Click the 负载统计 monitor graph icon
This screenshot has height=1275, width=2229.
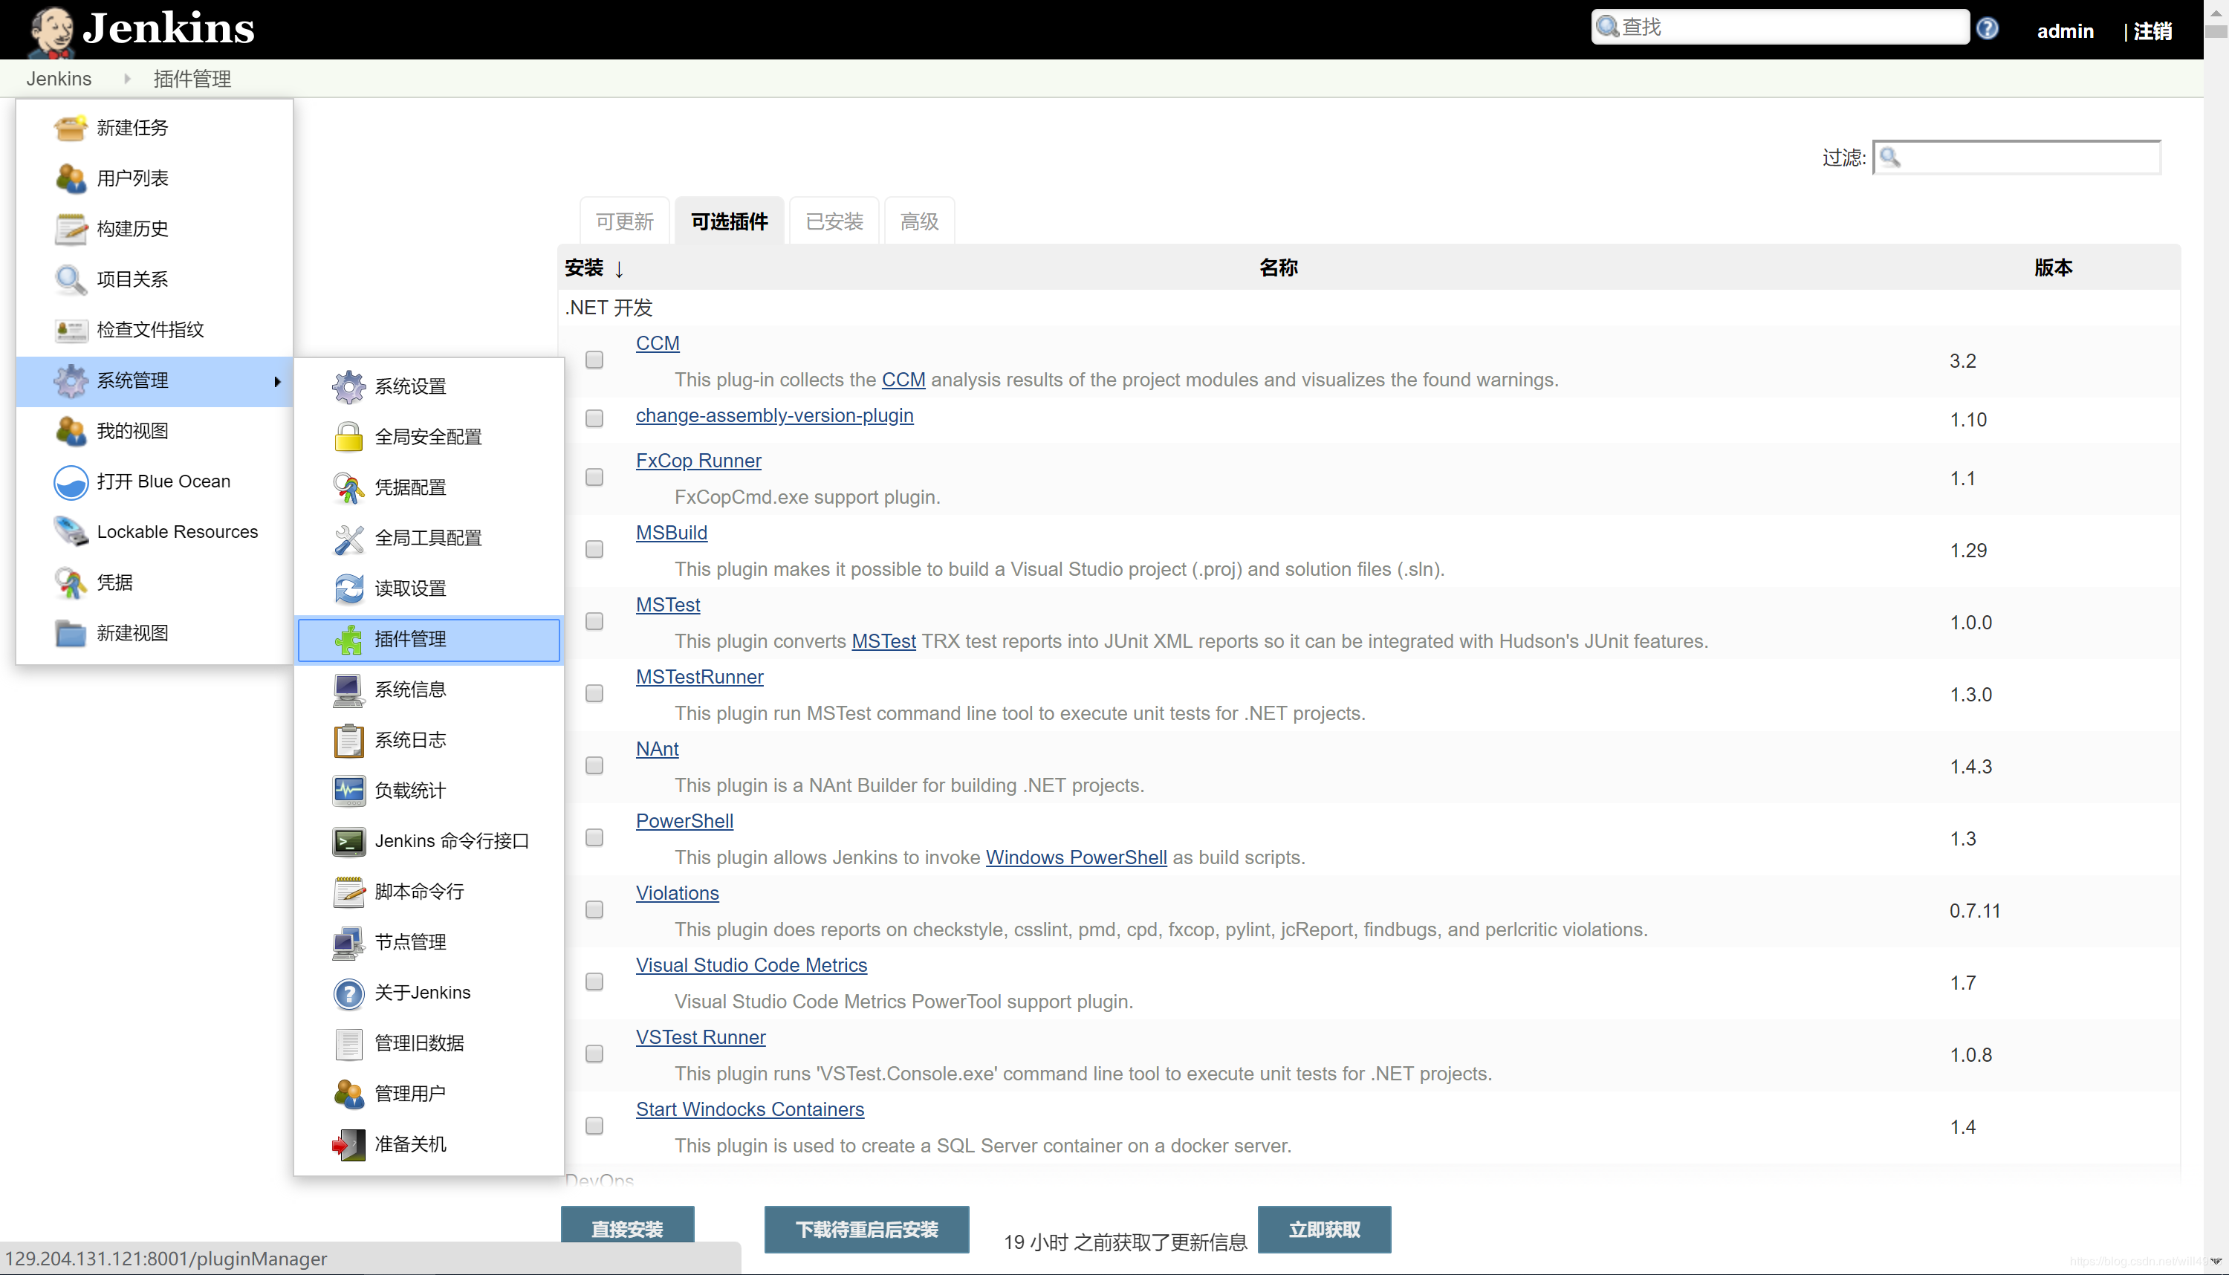[x=348, y=791]
